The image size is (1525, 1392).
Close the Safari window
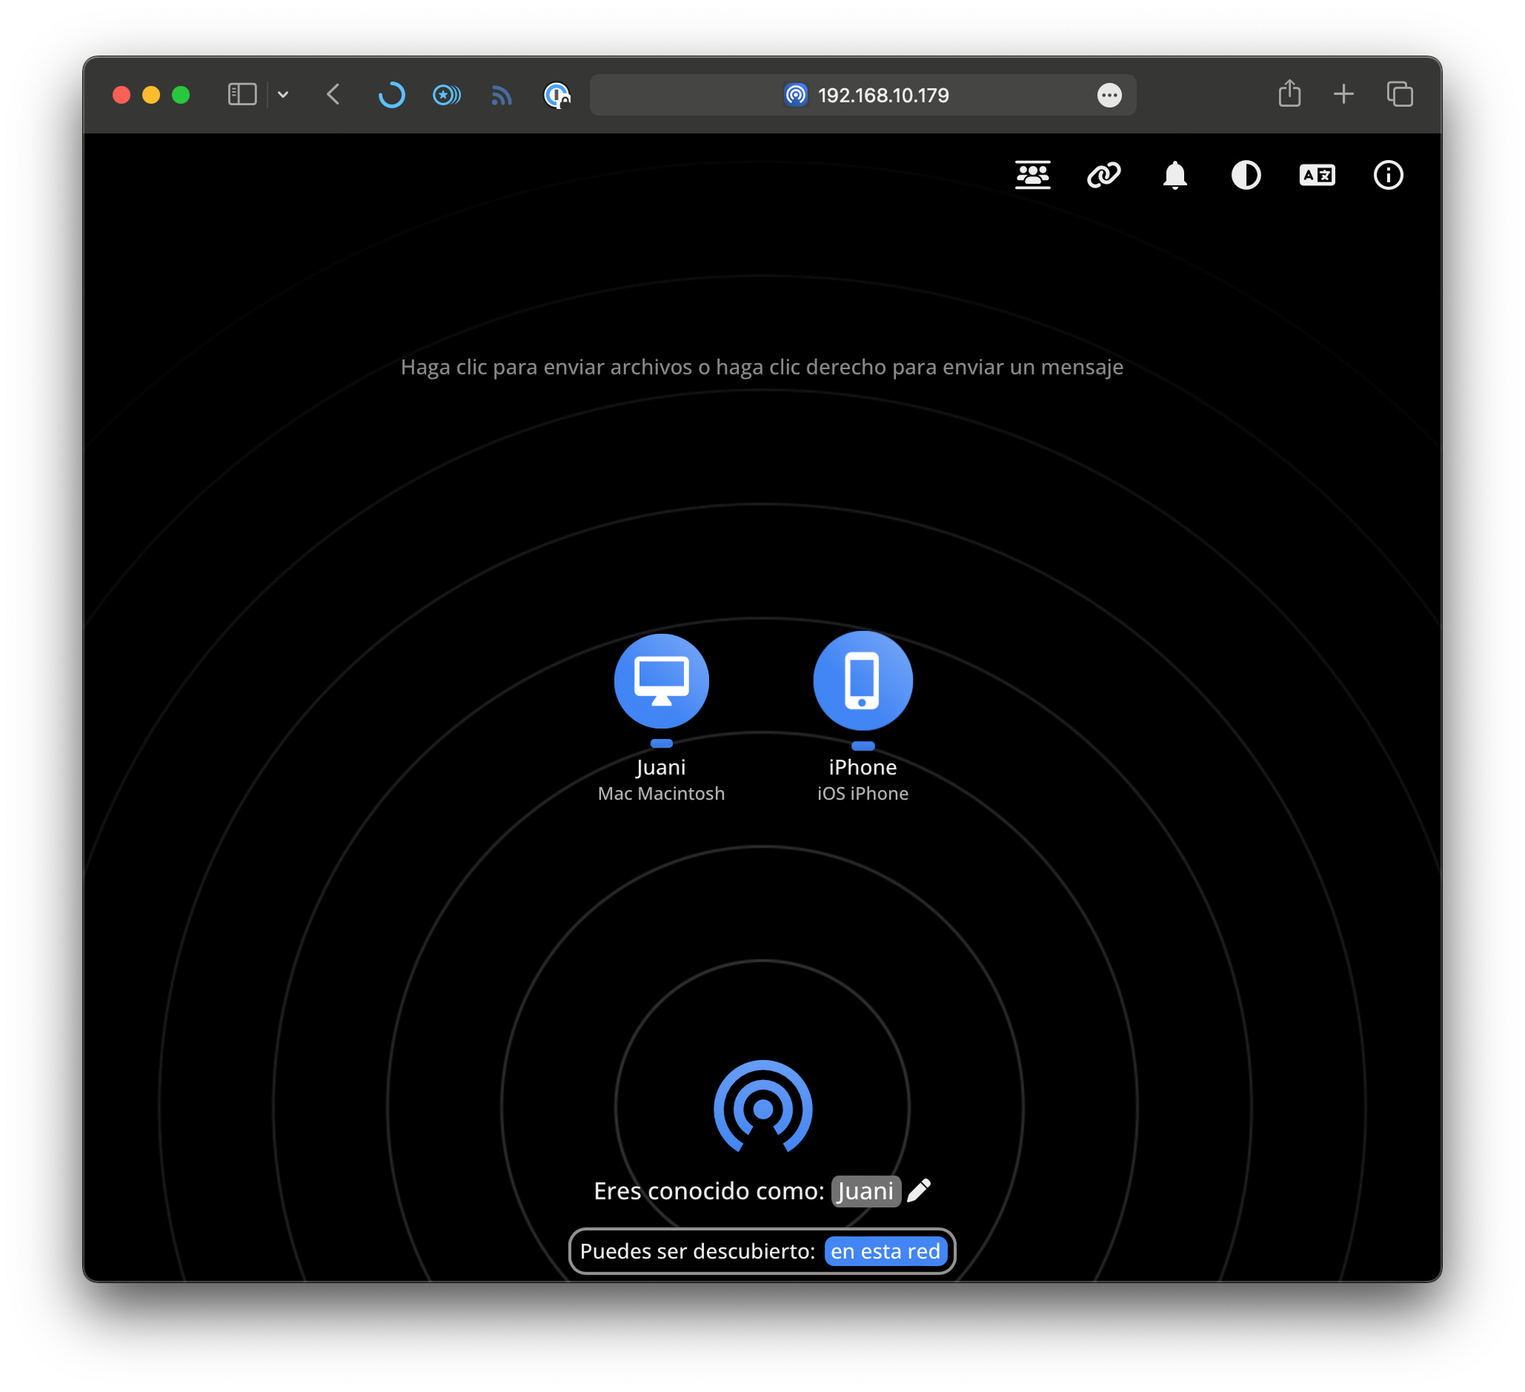[x=121, y=95]
